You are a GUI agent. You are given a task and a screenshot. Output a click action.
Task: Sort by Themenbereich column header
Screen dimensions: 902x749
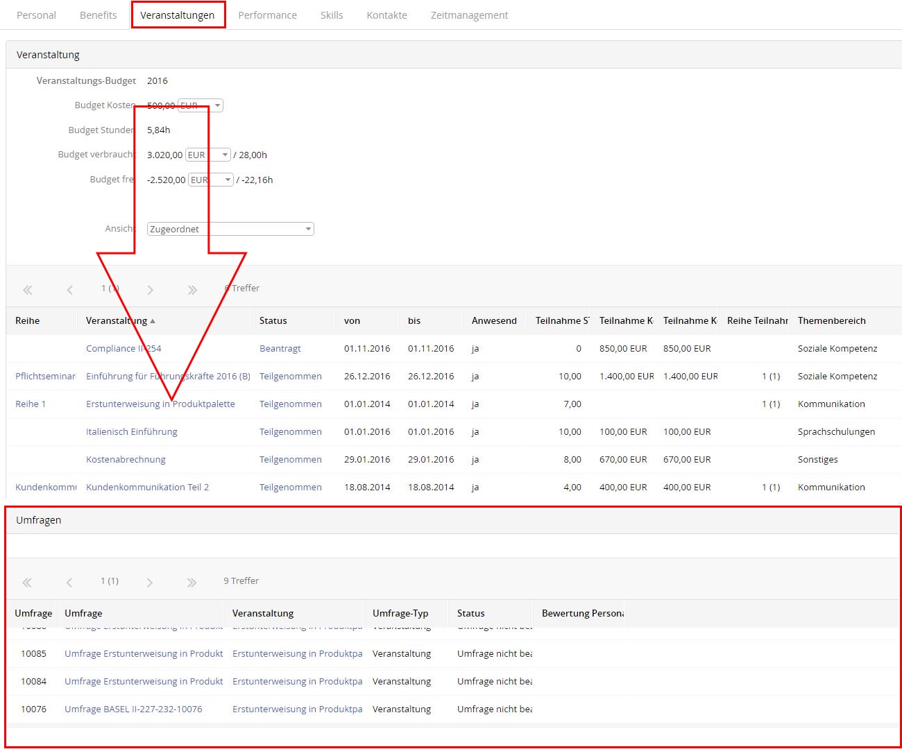tap(831, 320)
